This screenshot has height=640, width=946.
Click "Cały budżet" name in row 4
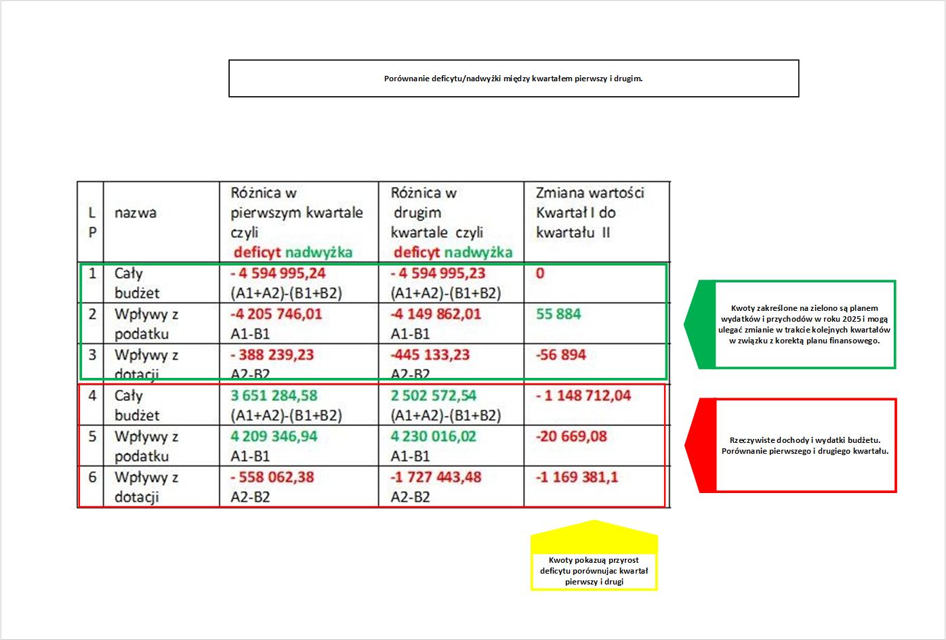[137, 405]
